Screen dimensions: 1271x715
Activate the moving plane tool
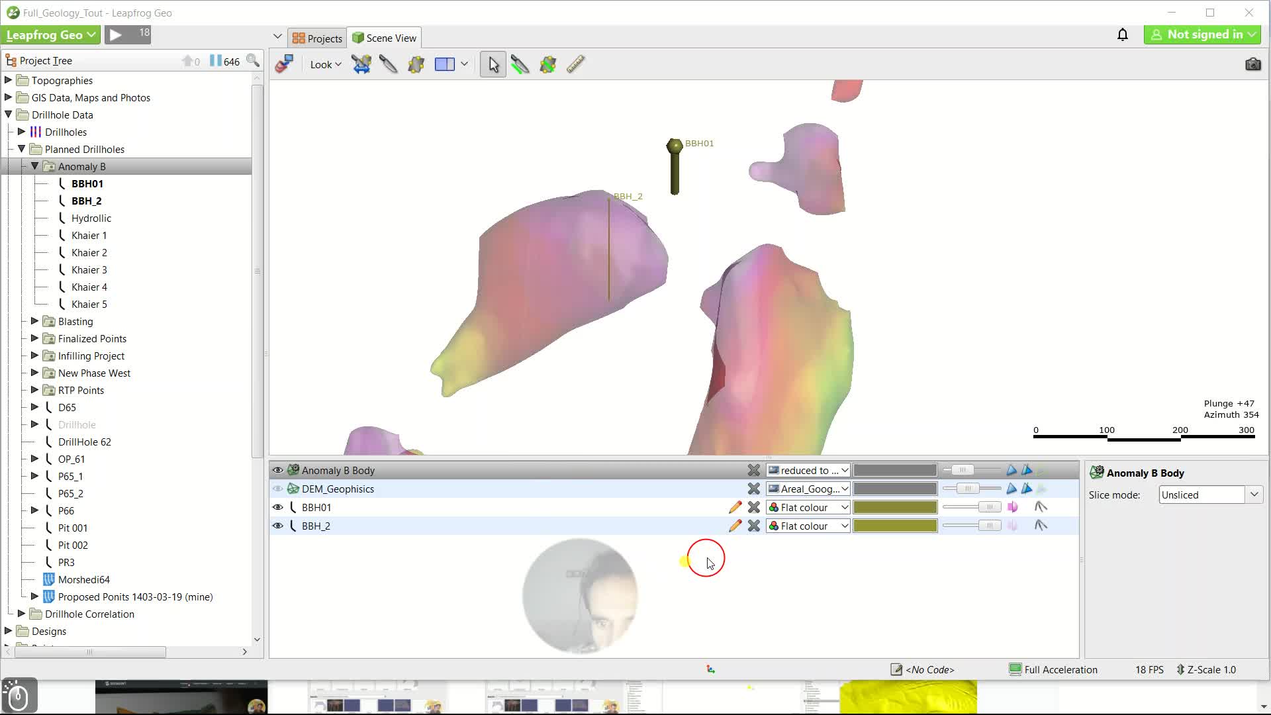click(x=416, y=64)
